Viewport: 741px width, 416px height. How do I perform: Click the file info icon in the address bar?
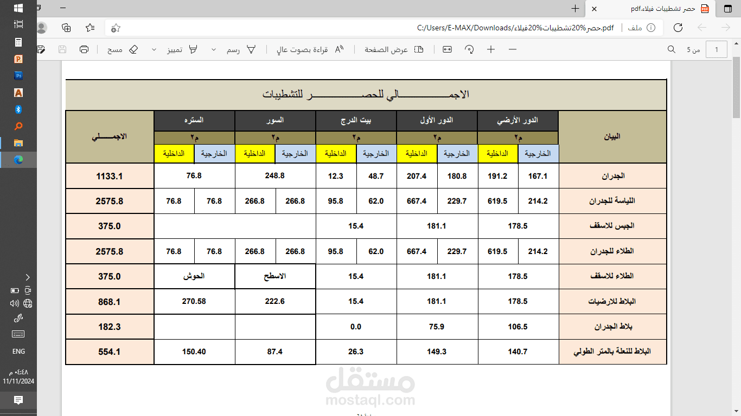[651, 28]
